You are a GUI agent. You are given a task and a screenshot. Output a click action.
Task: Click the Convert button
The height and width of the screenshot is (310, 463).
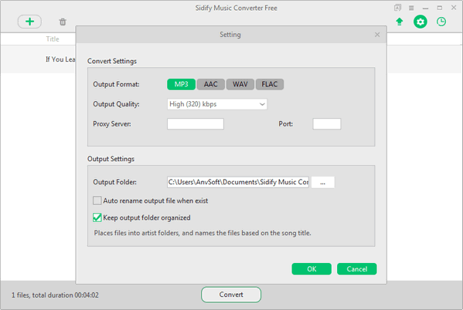(x=231, y=295)
